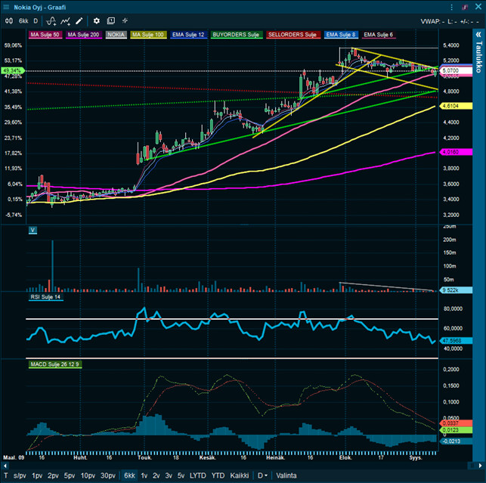Click the right scroll arrow of timeline
486x483 pixels.
pos(480,466)
